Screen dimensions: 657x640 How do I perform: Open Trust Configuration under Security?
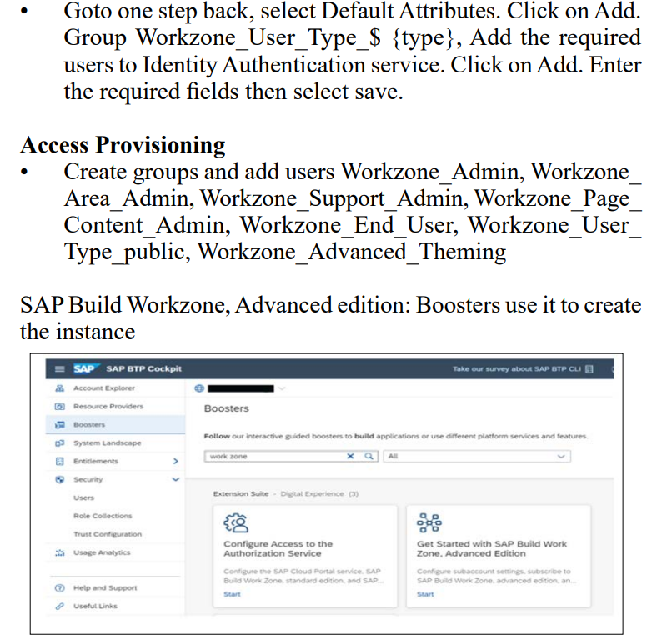[x=108, y=534]
